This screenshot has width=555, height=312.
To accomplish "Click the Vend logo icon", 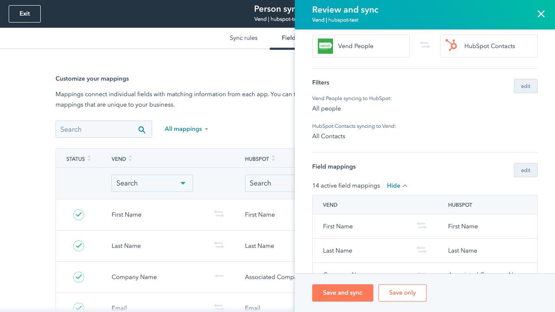I will [325, 46].
